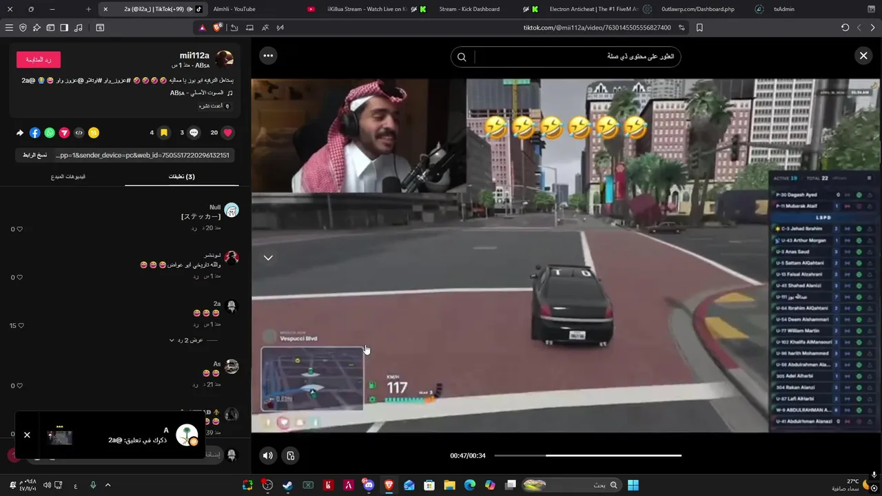Reload the page

[845, 28]
